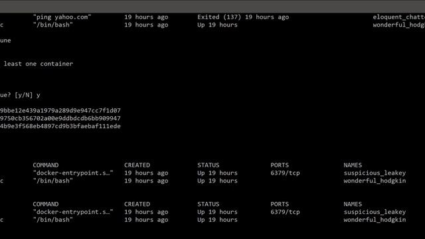Click the CREATED header just below the hashes
This screenshot has width=425, height=239.
coord(137,165)
